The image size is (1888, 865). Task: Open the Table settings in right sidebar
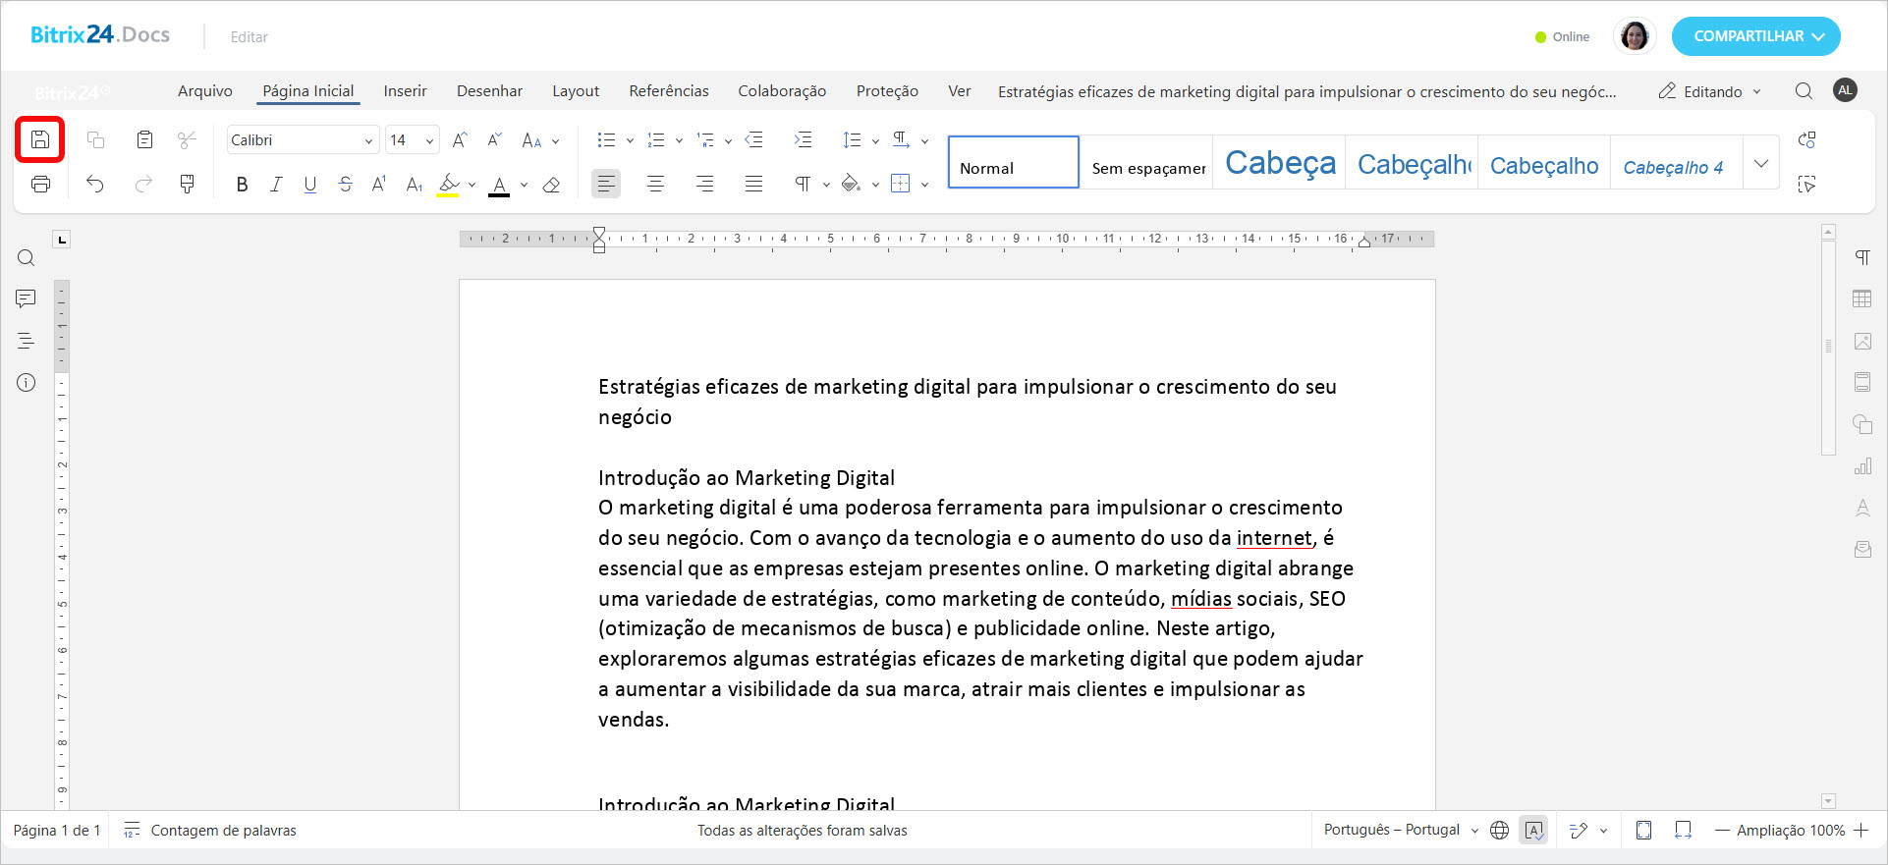1861,299
